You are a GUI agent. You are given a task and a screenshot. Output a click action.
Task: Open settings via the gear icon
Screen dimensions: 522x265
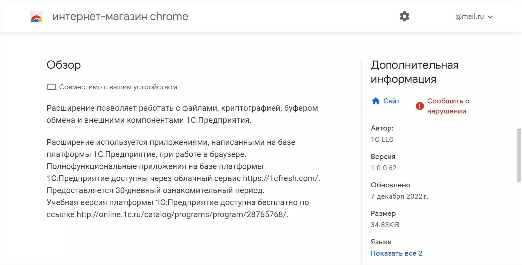coord(405,16)
